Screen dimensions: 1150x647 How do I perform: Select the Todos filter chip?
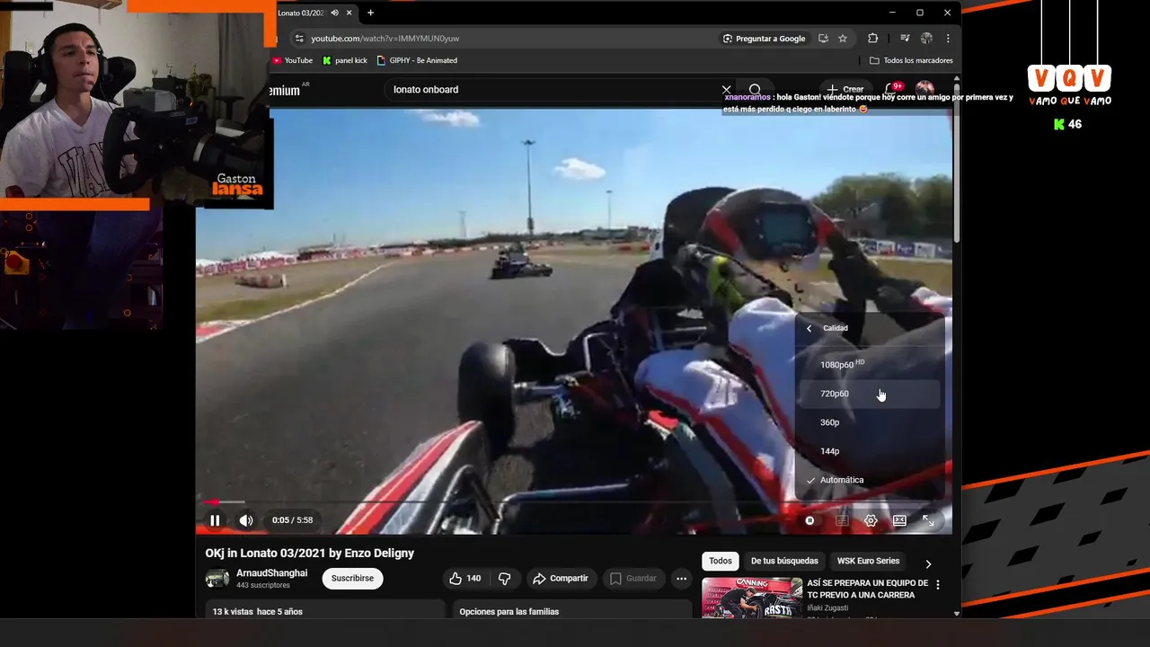point(721,561)
